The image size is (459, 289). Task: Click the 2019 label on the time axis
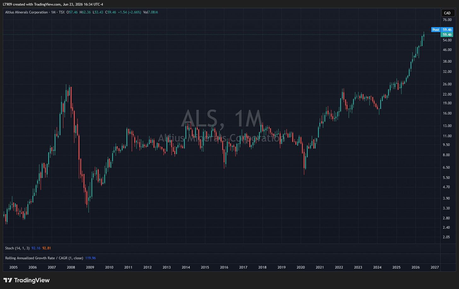click(282, 267)
